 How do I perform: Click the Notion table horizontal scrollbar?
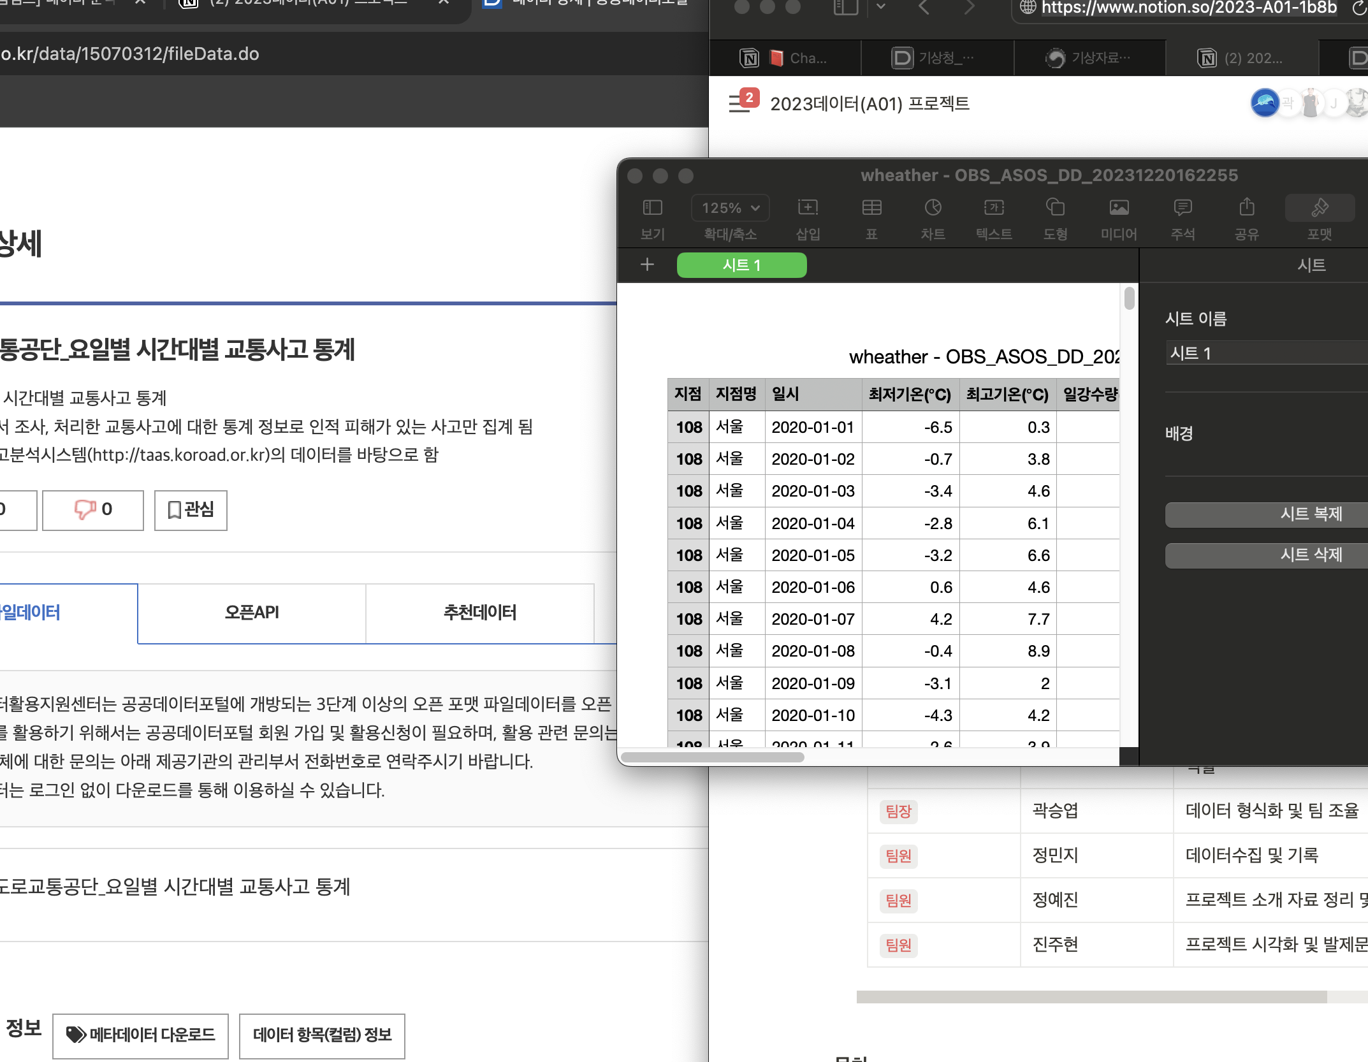click(x=1091, y=997)
